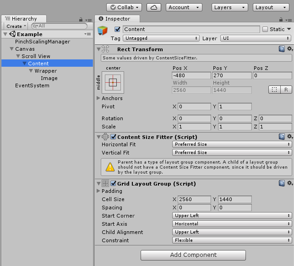Image resolution: width=294 pixels, height=266 pixels.
Task: Toggle raw edit mode R button
Action: point(286,90)
